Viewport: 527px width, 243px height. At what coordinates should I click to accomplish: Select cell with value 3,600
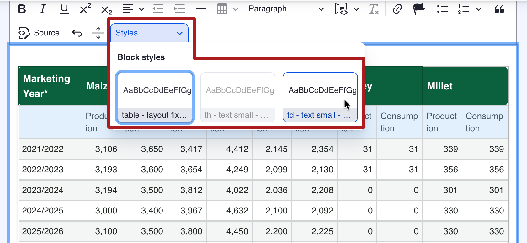[144, 170]
